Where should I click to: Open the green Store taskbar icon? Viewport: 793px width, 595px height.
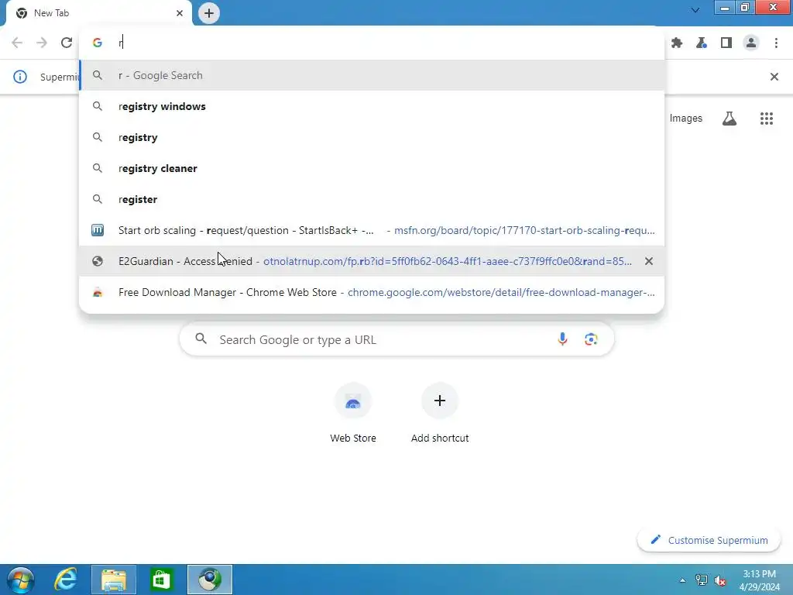(x=161, y=580)
